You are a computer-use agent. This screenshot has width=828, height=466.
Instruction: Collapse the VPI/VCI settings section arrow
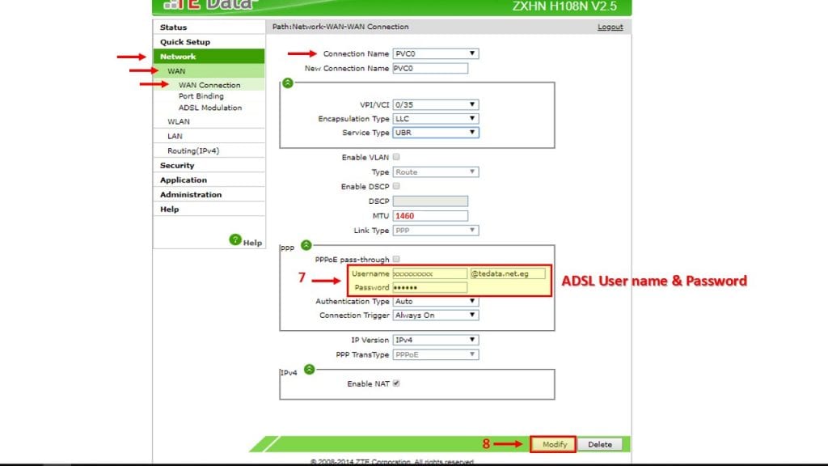(287, 82)
